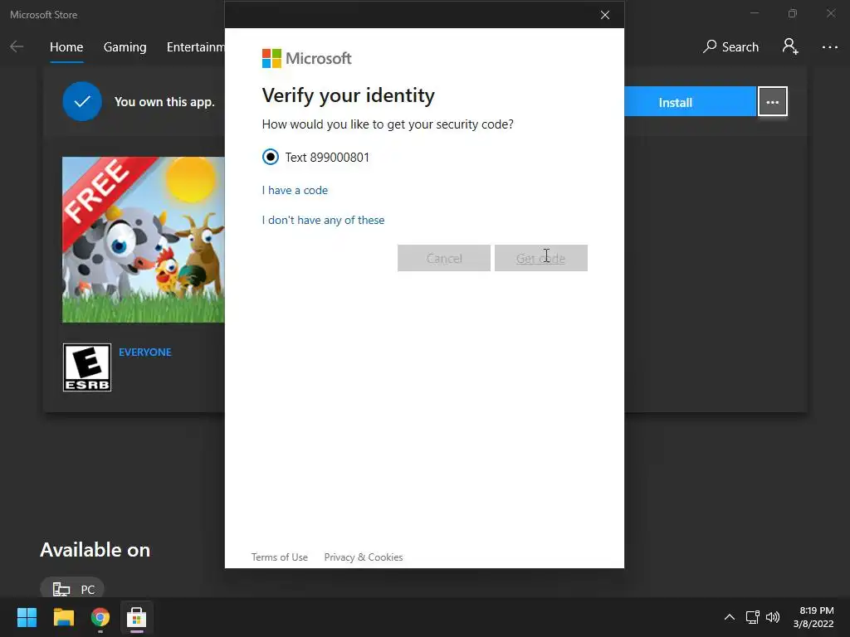The height and width of the screenshot is (637, 850).
Task: Open Search in Microsoft Store
Action: 730,47
